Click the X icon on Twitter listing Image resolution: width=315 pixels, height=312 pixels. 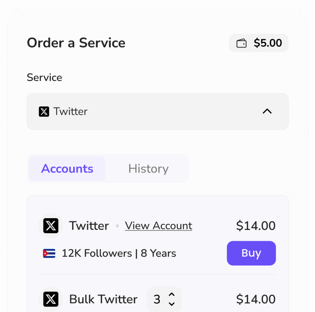click(x=51, y=226)
